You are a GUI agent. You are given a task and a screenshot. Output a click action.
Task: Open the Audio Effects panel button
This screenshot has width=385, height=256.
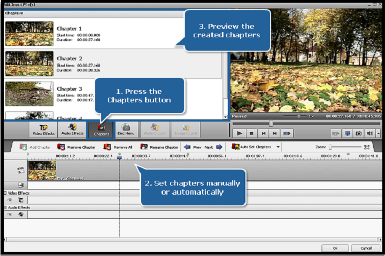point(72,130)
